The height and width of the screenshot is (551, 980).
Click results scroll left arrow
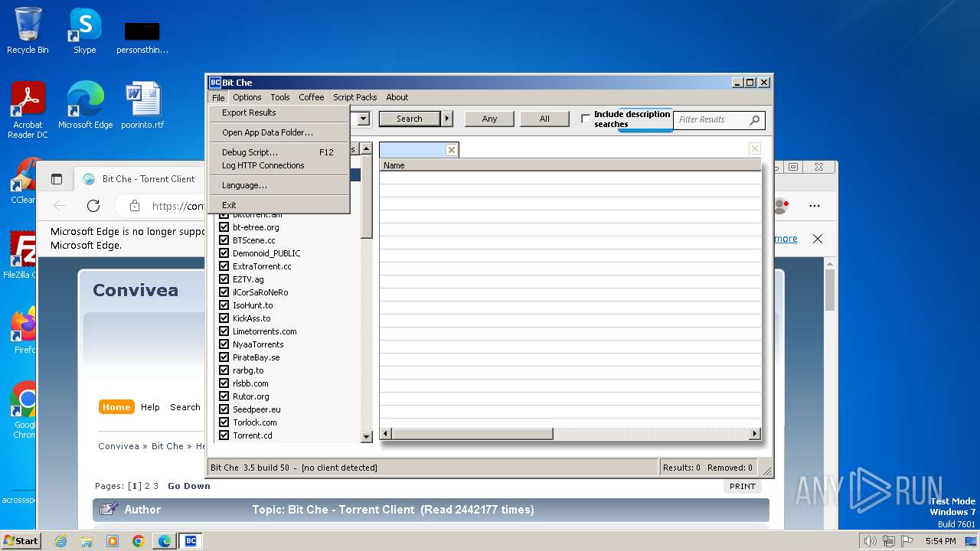coord(386,434)
